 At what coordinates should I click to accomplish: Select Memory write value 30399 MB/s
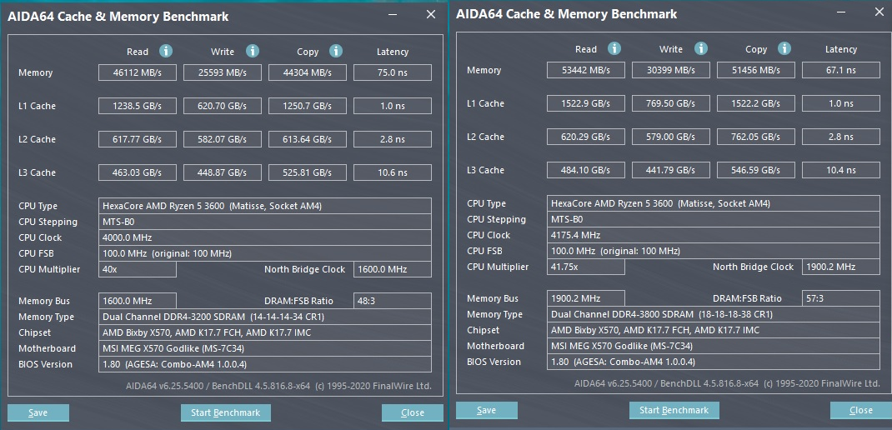671,71
